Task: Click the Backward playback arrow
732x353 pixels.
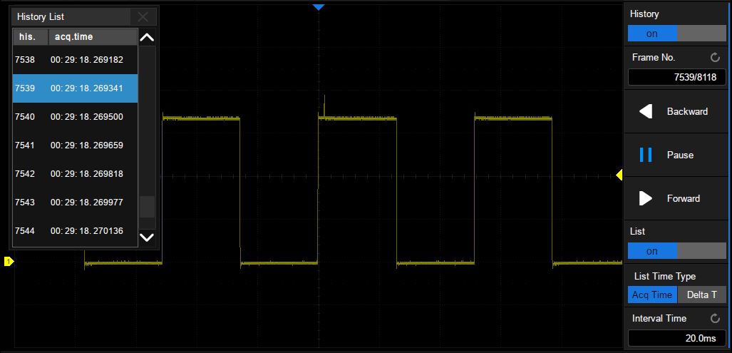Action: click(646, 111)
